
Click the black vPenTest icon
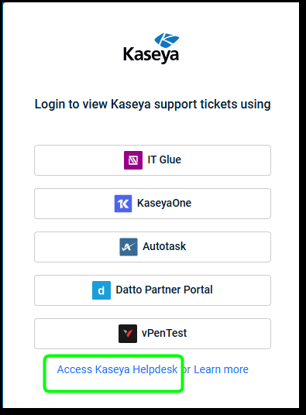point(128,334)
